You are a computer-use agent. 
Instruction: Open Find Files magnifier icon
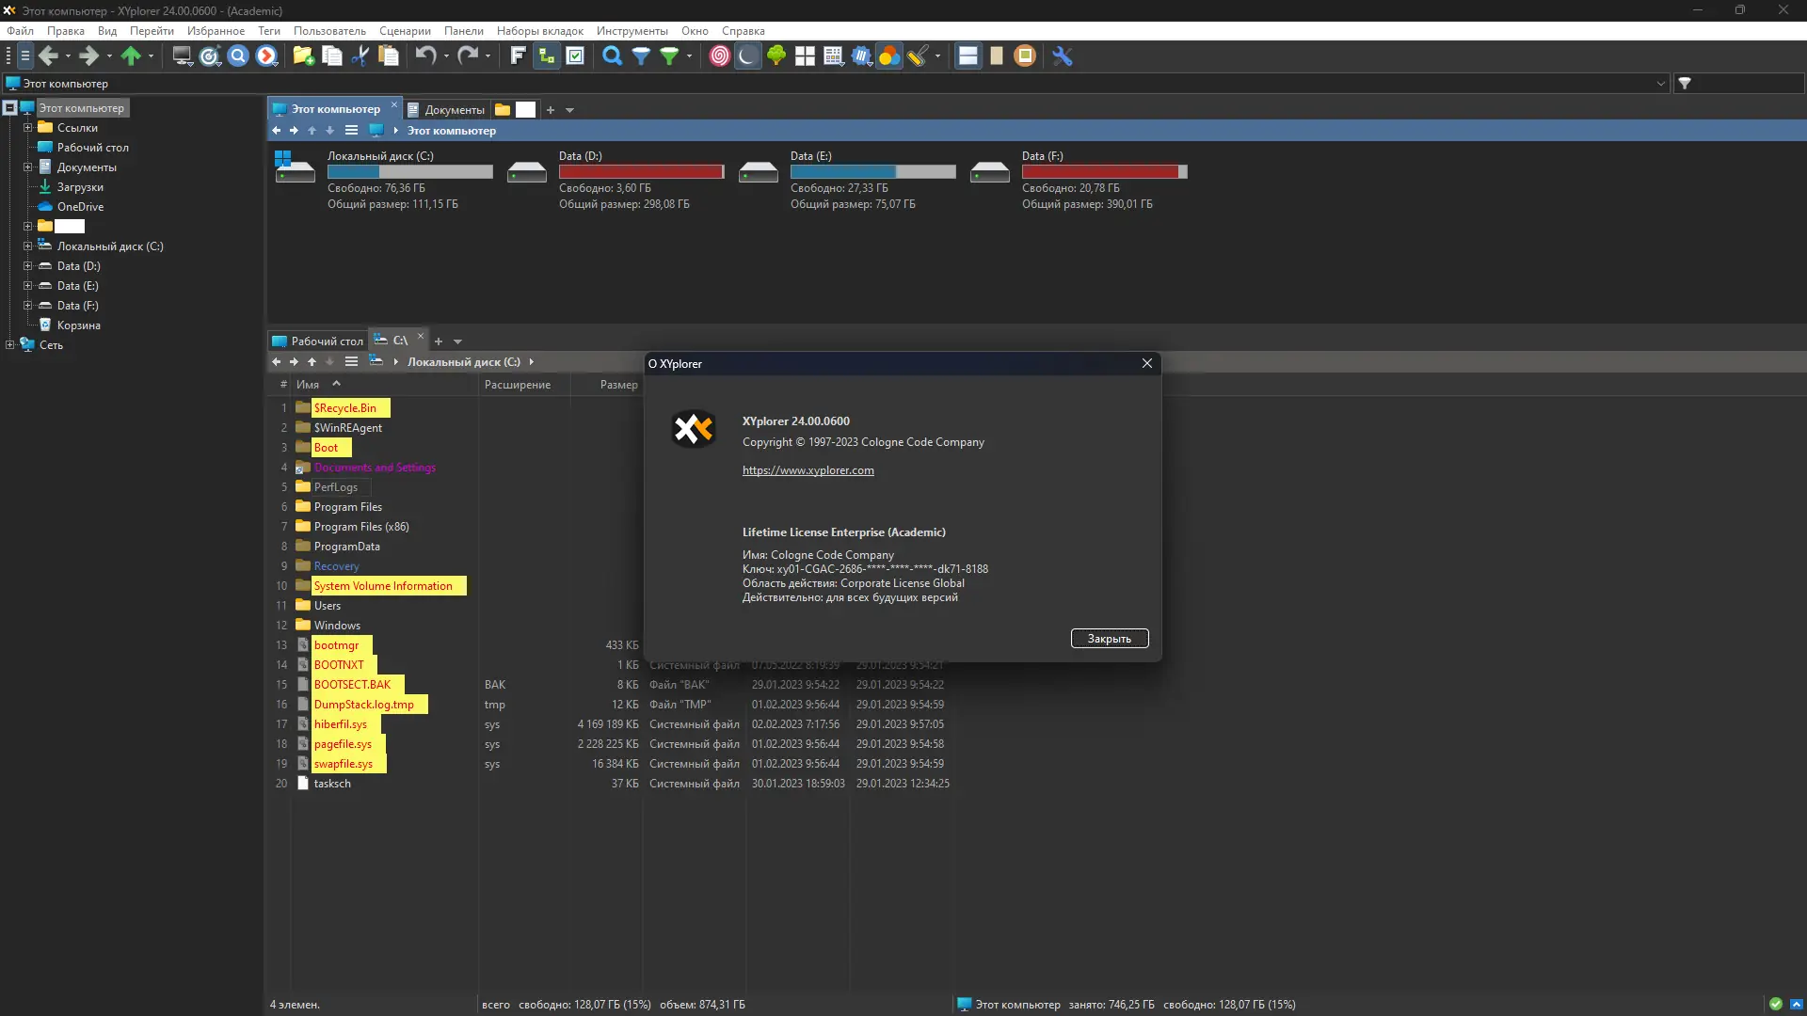(612, 56)
